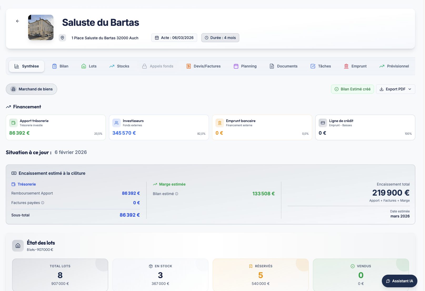Select the Réservés lots card
Image resolution: width=425 pixels, height=291 pixels.
[x=261, y=275]
